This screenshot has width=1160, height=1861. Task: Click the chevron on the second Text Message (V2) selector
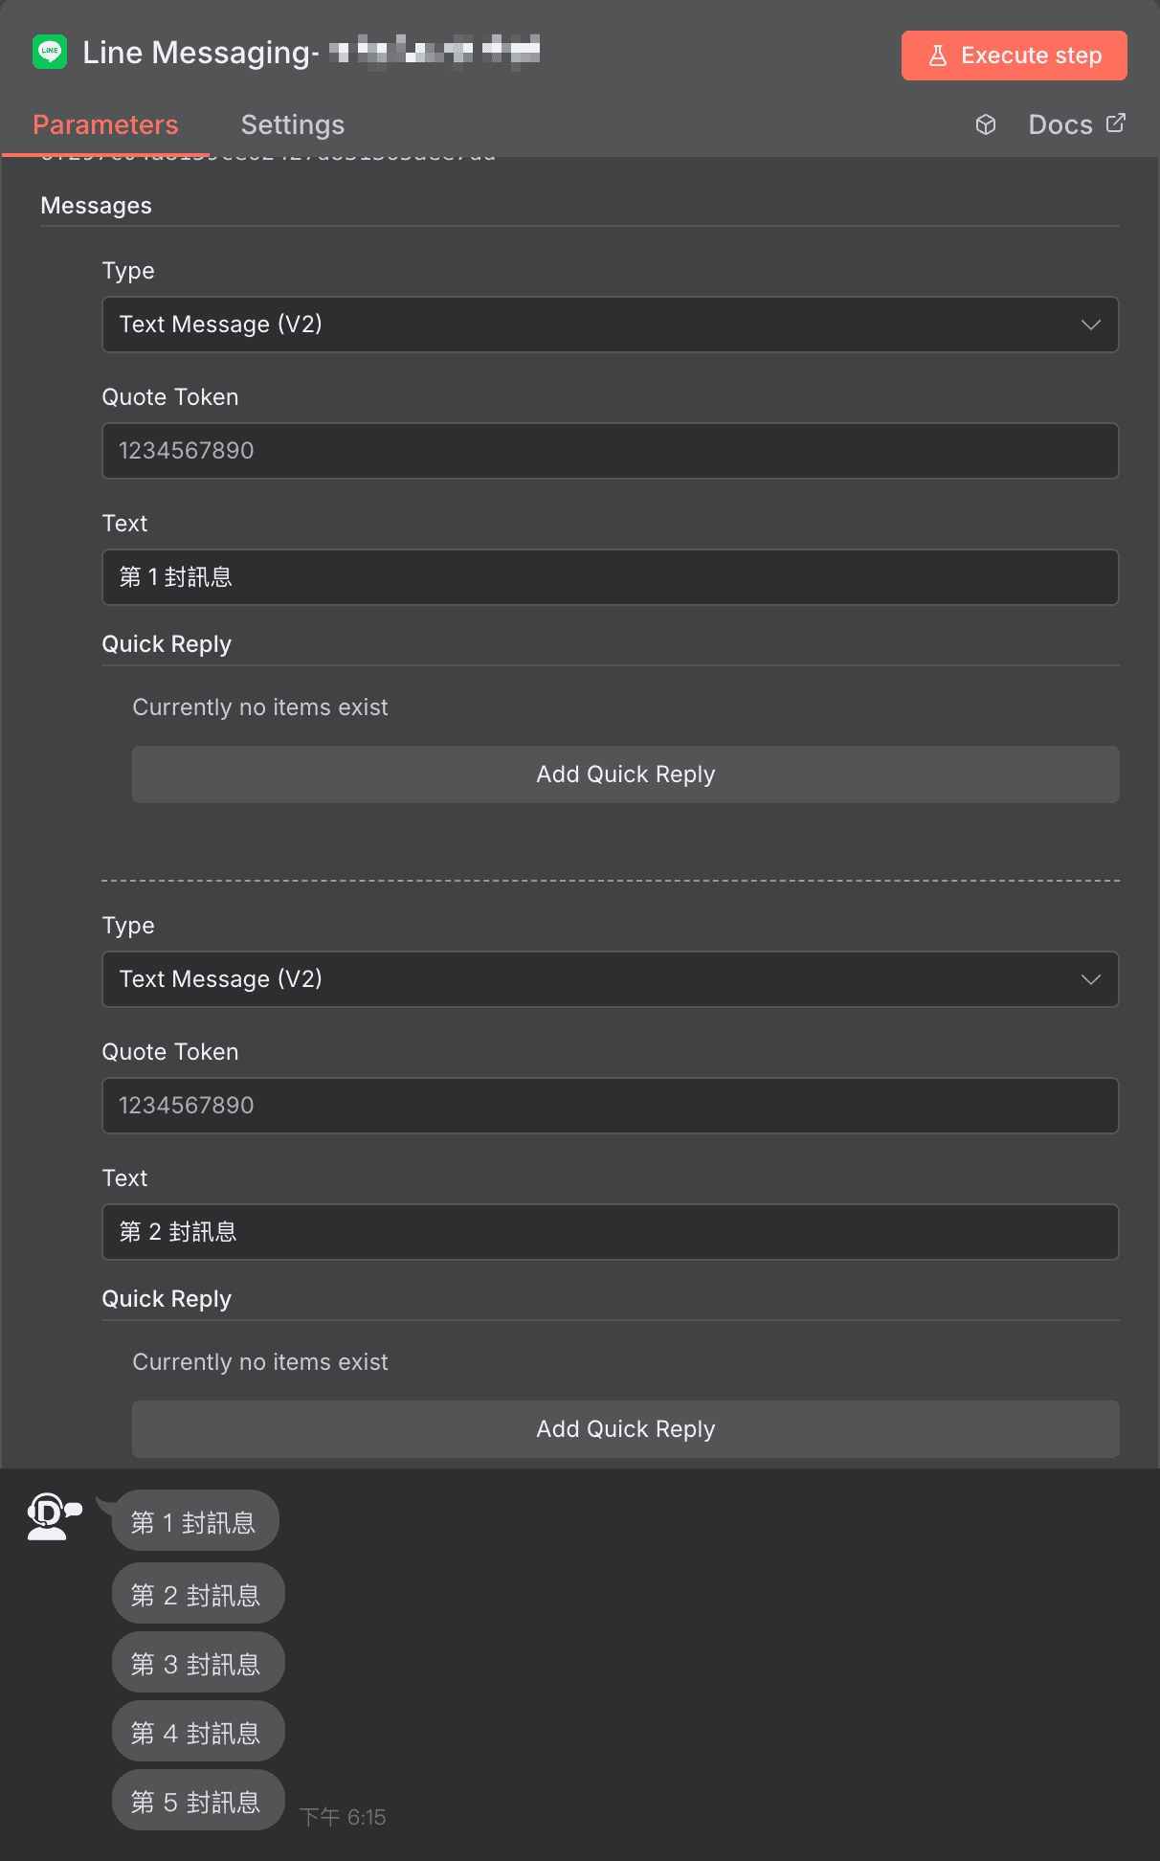click(1091, 979)
